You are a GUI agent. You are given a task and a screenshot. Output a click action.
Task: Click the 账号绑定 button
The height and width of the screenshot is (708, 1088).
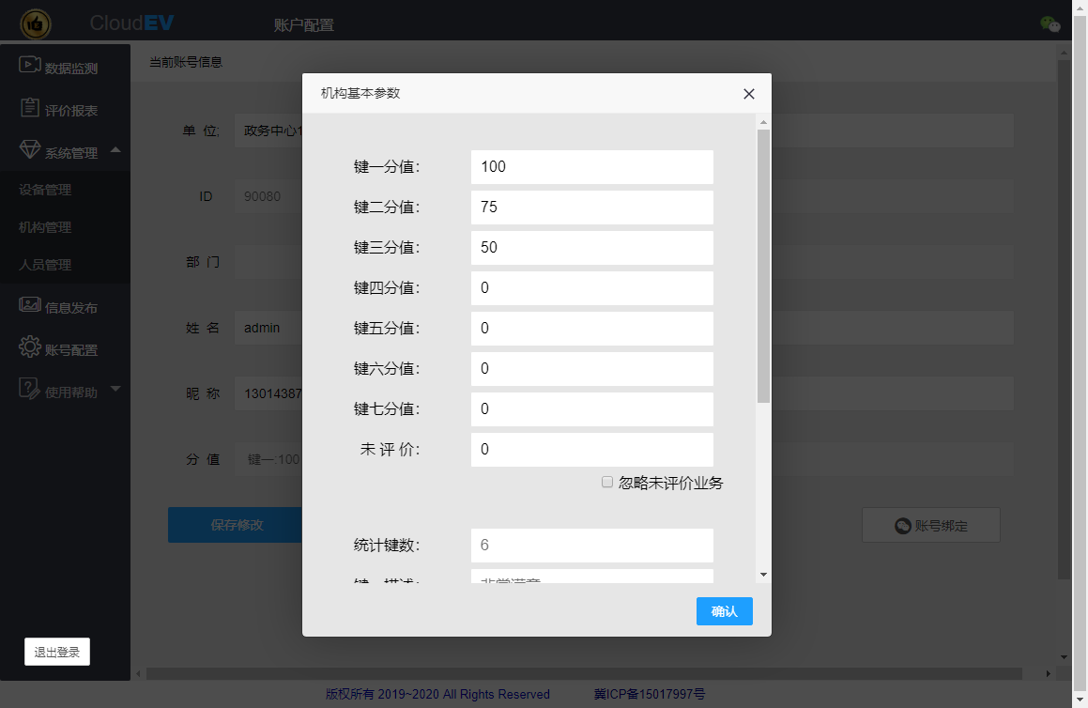coord(930,526)
